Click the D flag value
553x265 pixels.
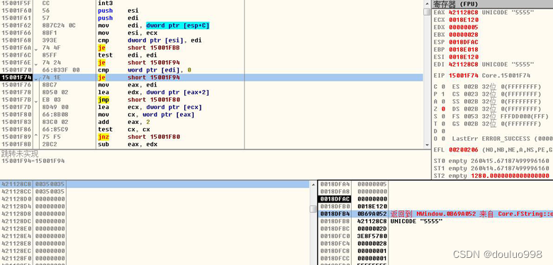click(443, 131)
